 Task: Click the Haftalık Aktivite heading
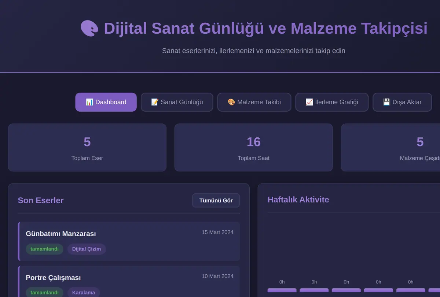298,200
